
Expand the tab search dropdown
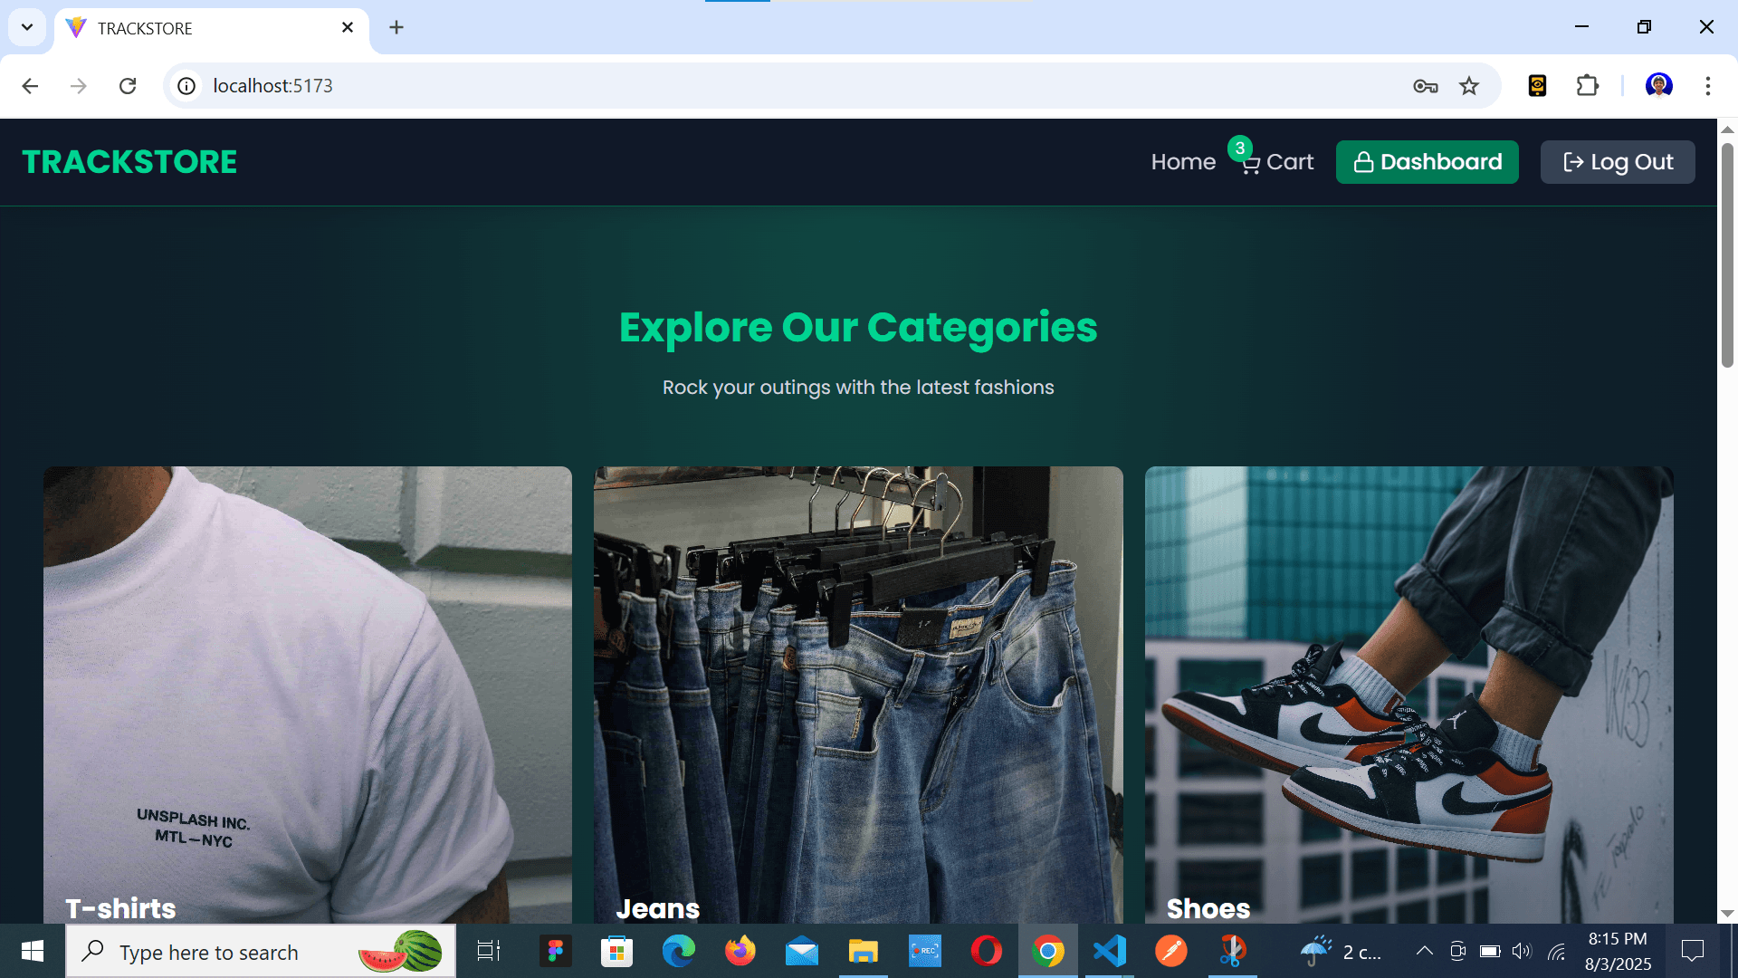click(27, 27)
